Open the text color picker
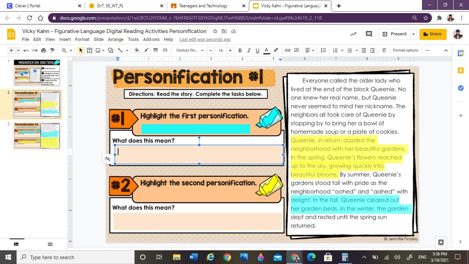 (x=266, y=50)
